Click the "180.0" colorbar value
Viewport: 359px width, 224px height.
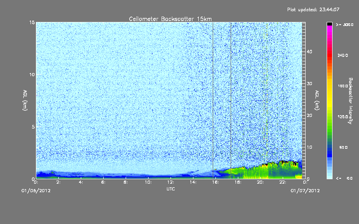pyautogui.click(x=343, y=86)
